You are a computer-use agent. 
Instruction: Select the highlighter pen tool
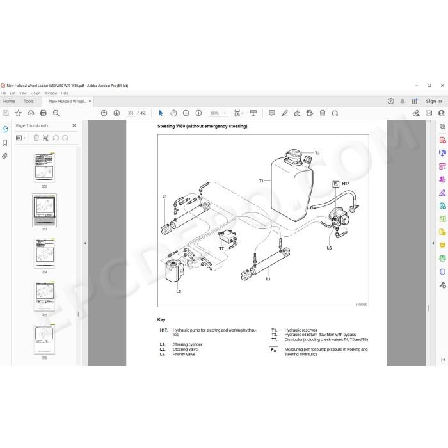[284, 113]
